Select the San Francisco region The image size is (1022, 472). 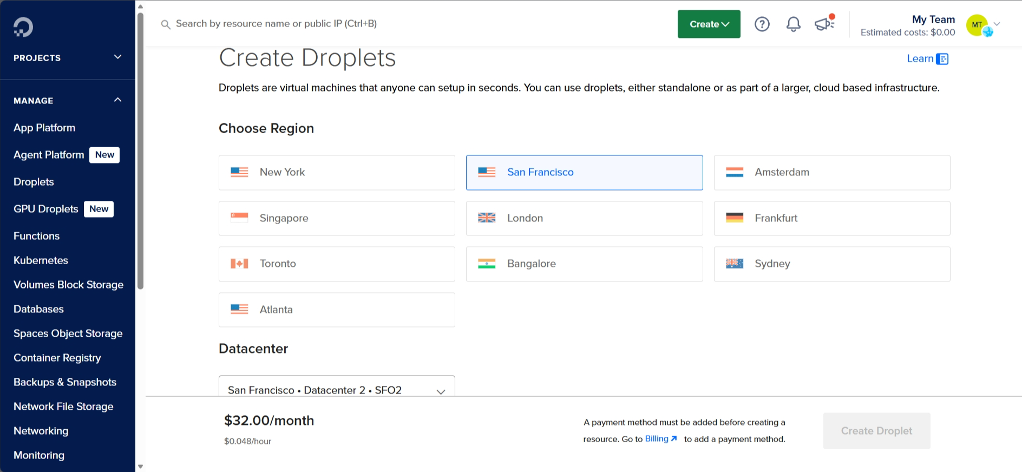click(x=585, y=173)
